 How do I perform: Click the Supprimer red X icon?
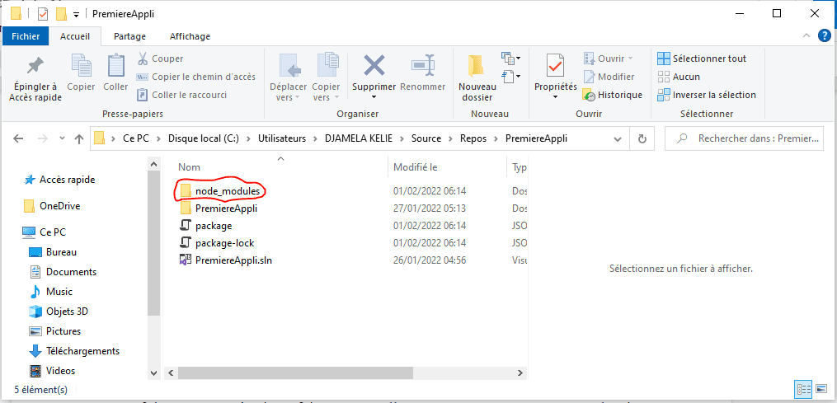374,67
